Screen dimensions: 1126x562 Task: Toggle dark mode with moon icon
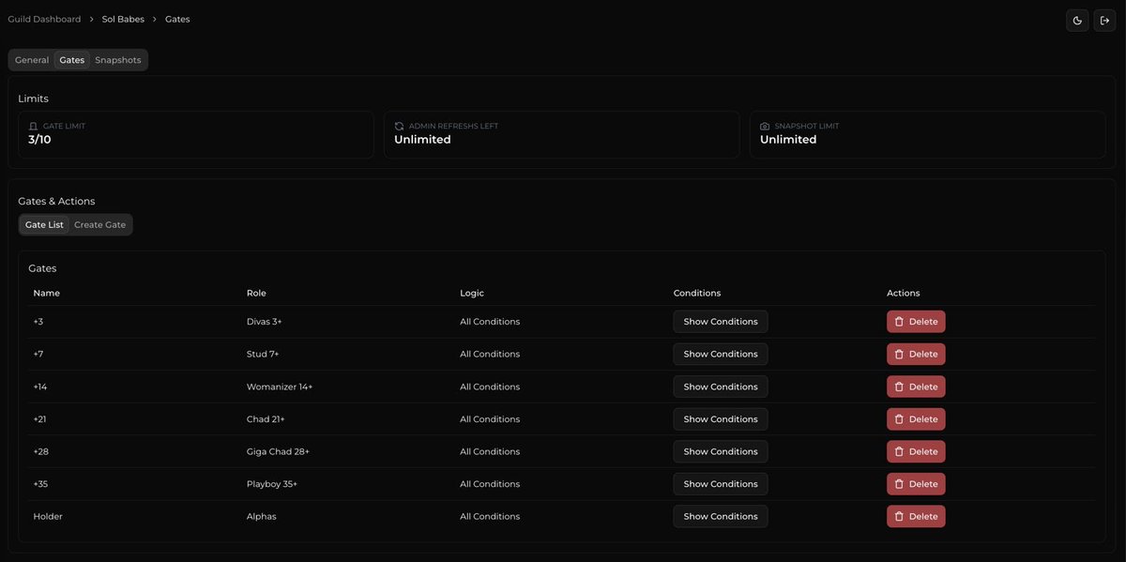[x=1077, y=20]
